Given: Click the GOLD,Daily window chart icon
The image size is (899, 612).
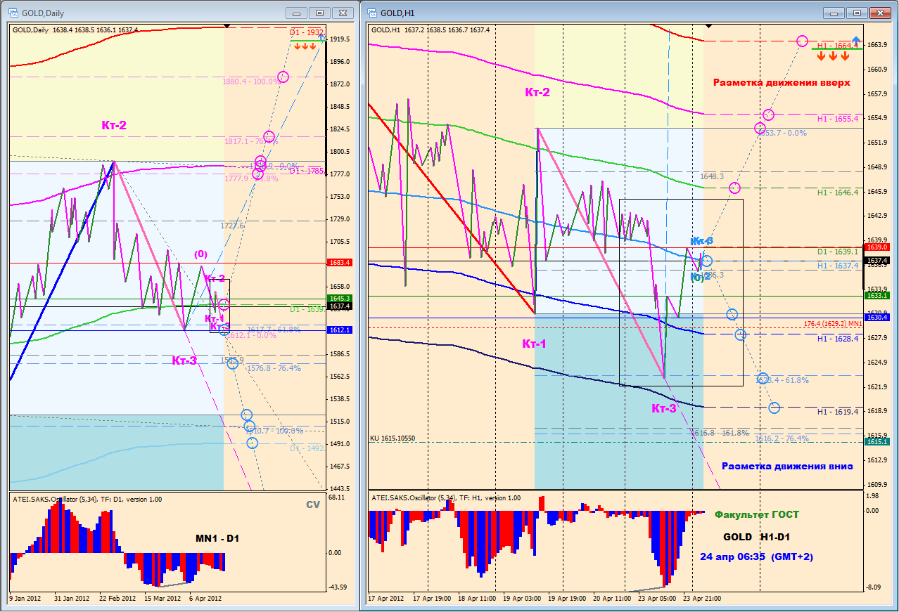Looking at the screenshot, I should (x=12, y=12).
